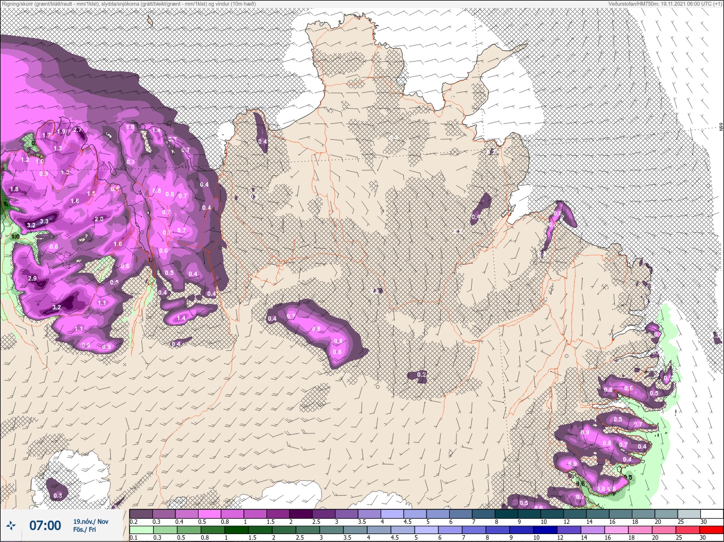This screenshot has width=724, height=542.
Task: Click the 1.3 precipitation value on map
Action: (58, 148)
